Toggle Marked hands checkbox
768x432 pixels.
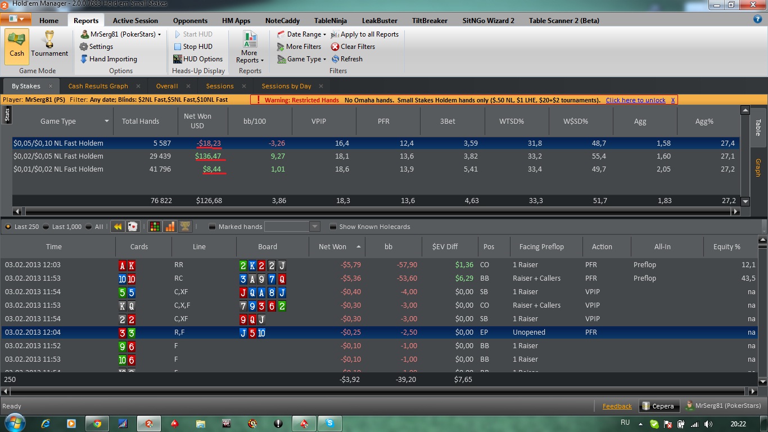pos(212,227)
